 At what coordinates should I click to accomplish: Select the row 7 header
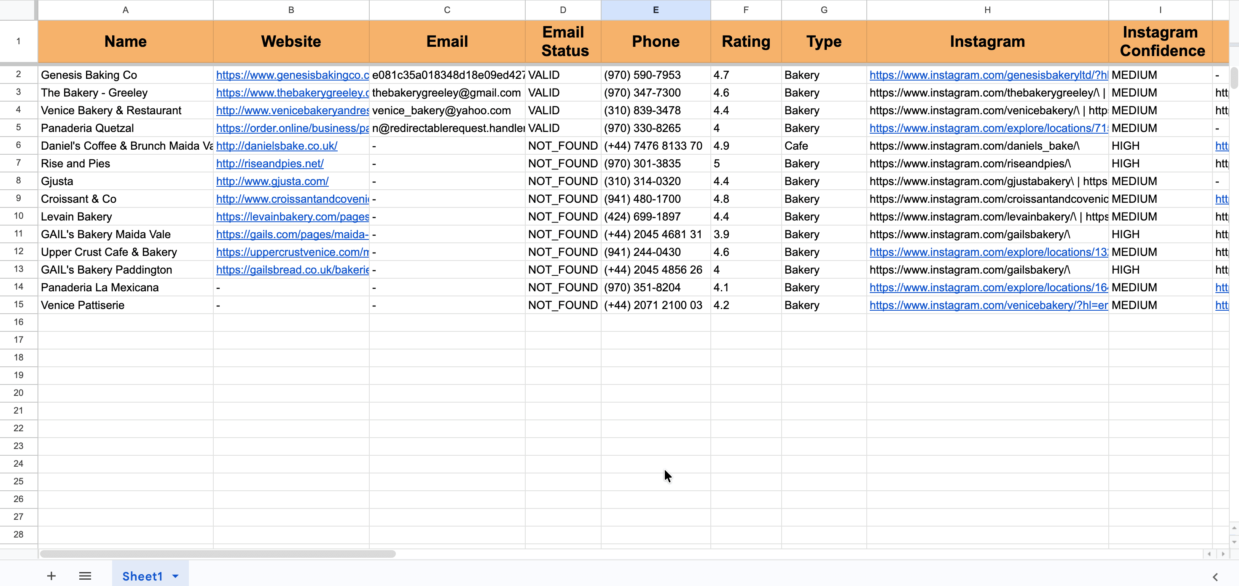pyautogui.click(x=18, y=163)
